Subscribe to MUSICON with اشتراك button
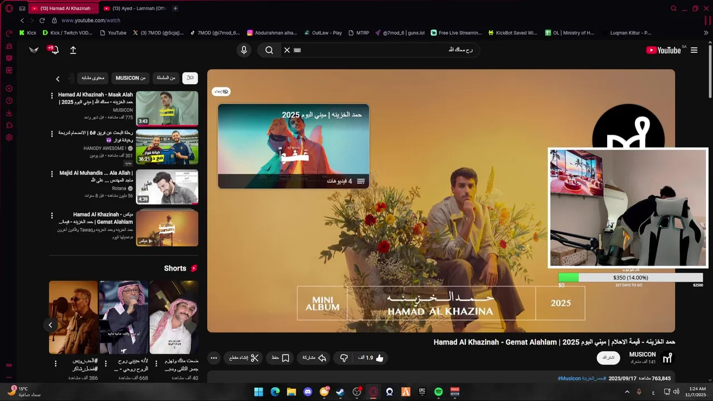The width and height of the screenshot is (713, 401). (608, 358)
